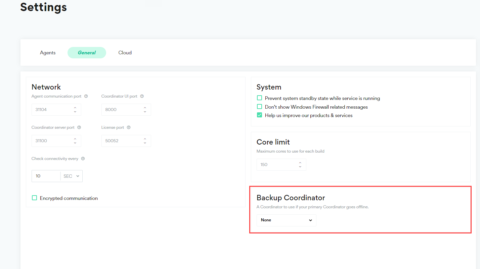This screenshot has width=480, height=269.
Task: Check Don't show Windows Firewall messages
Action: point(259,107)
